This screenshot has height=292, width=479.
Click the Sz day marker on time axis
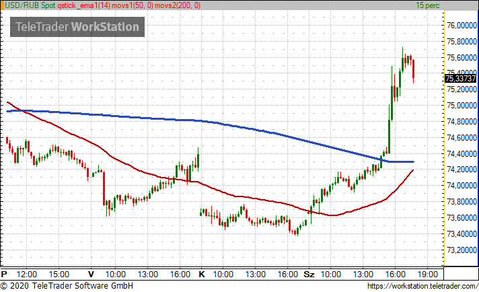309,274
